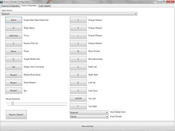Click the 3 Change Weapon binding
This screenshot has height=131, width=175.
tap(78, 43)
